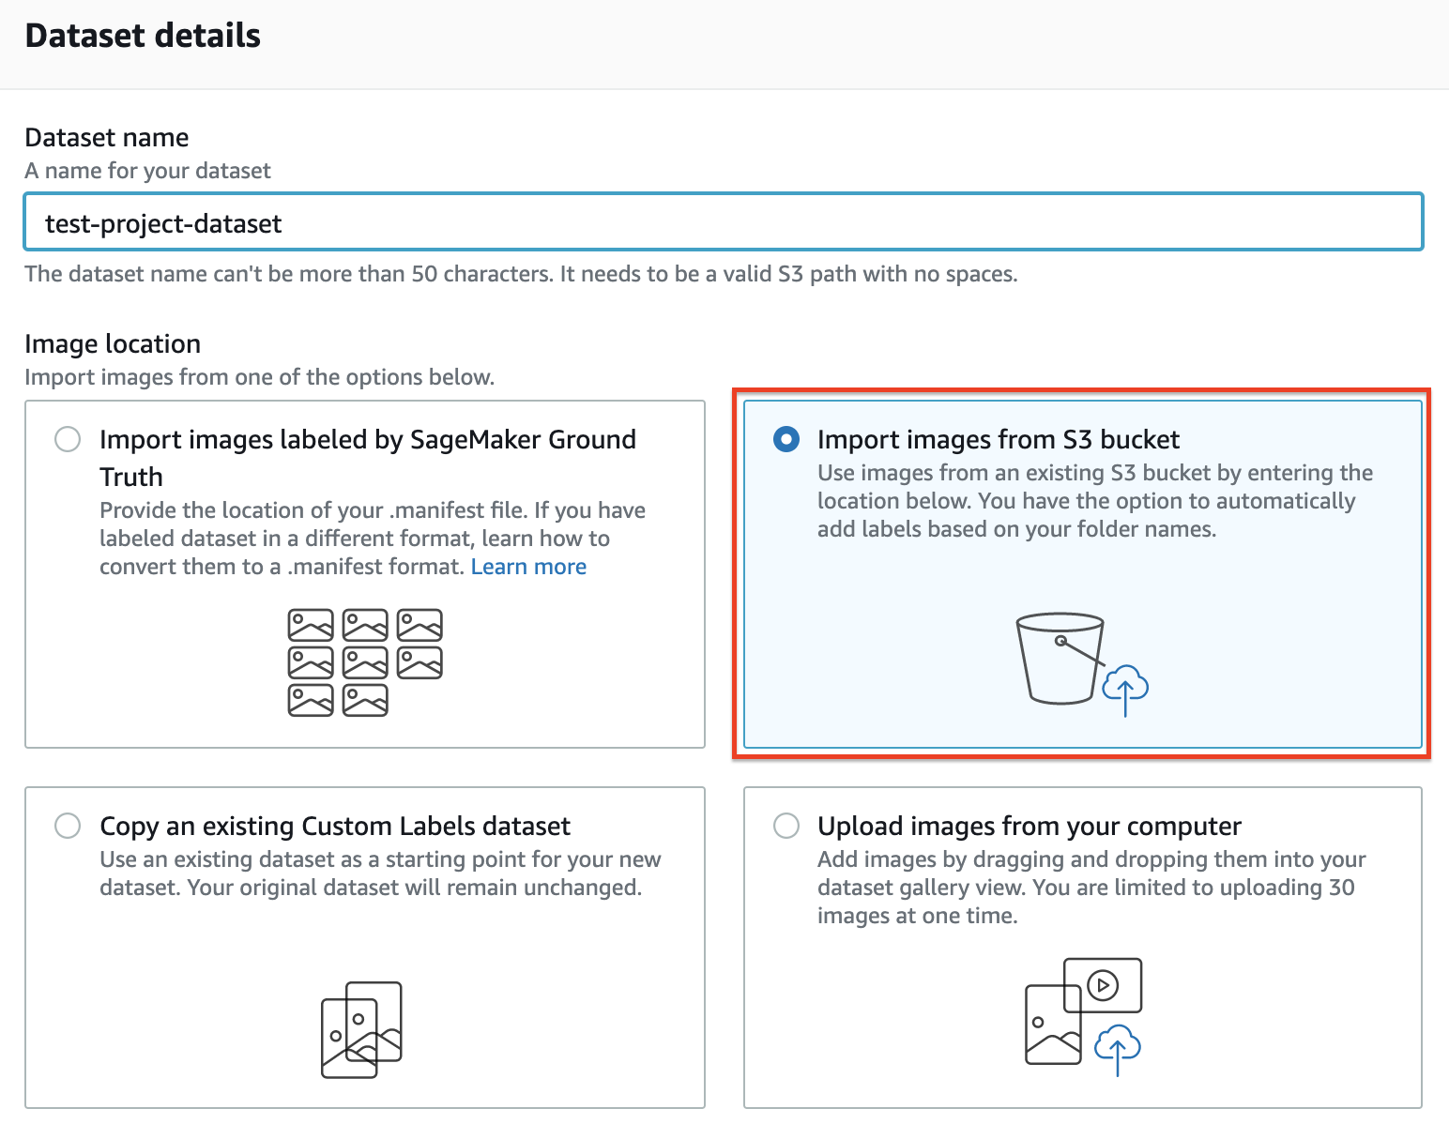Choose the Upload images from your computer radio
The height and width of the screenshot is (1124, 1449).
786,826
